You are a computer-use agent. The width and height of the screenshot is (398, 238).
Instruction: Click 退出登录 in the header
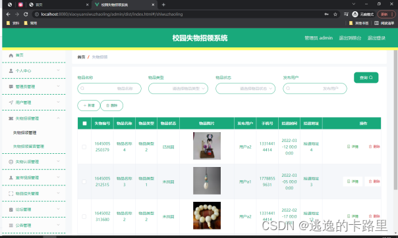click(x=376, y=38)
